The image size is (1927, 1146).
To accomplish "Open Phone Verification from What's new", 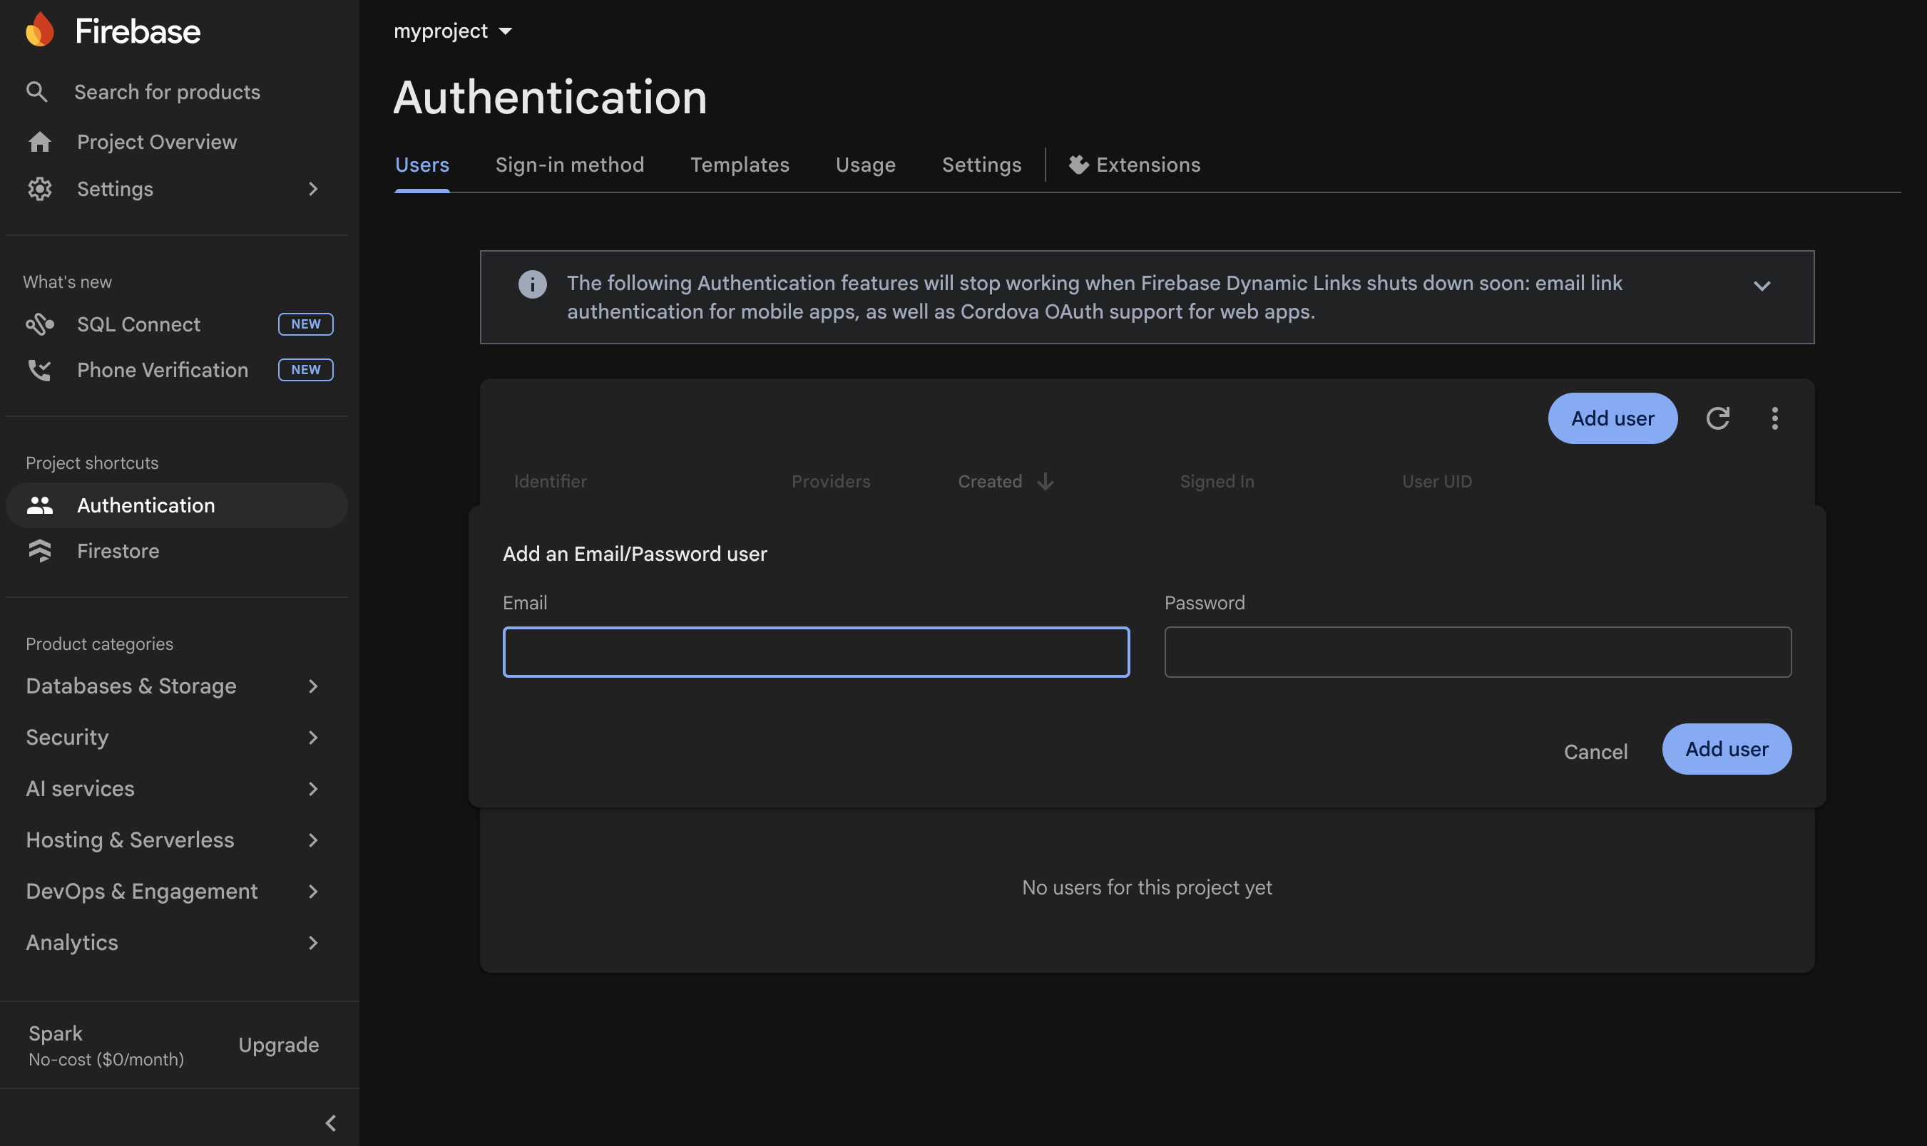I will coord(177,370).
